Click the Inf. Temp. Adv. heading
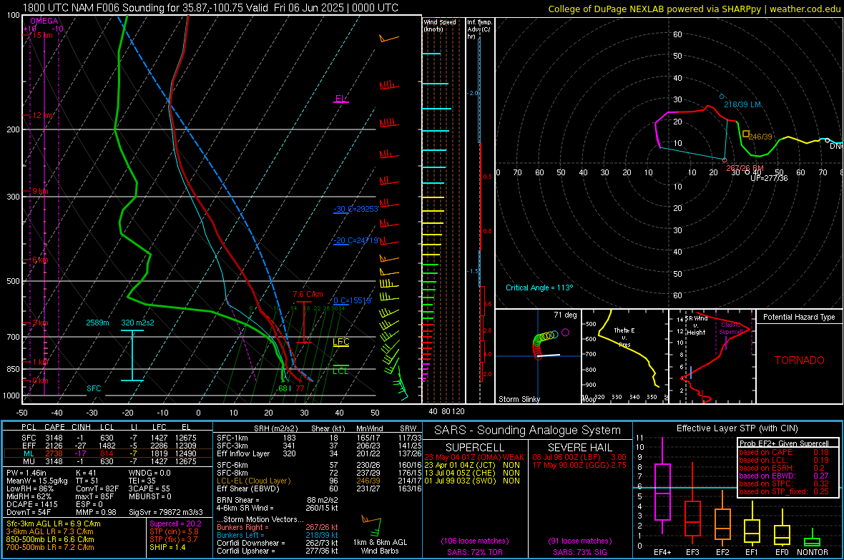The image size is (844, 560). pyautogui.click(x=479, y=29)
